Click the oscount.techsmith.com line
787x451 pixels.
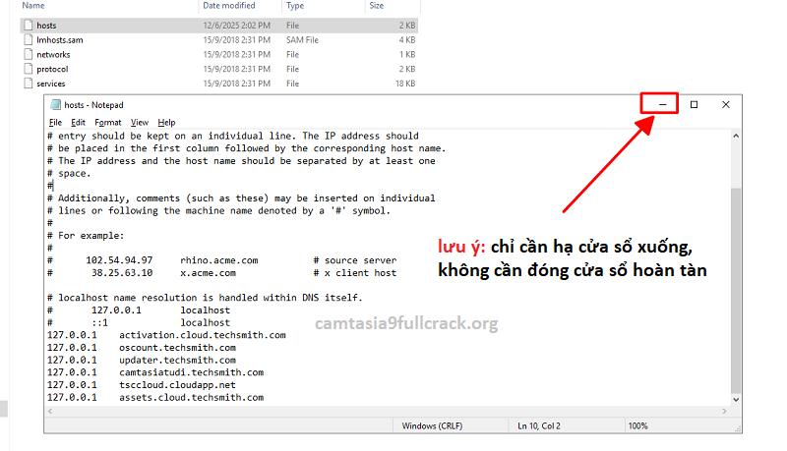click(142, 347)
